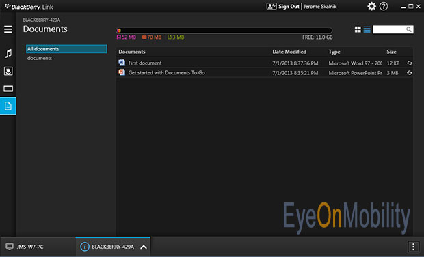Open the Pictures section icon

[8, 71]
